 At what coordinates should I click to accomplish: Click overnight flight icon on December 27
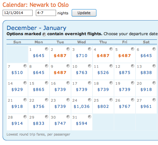154,100
